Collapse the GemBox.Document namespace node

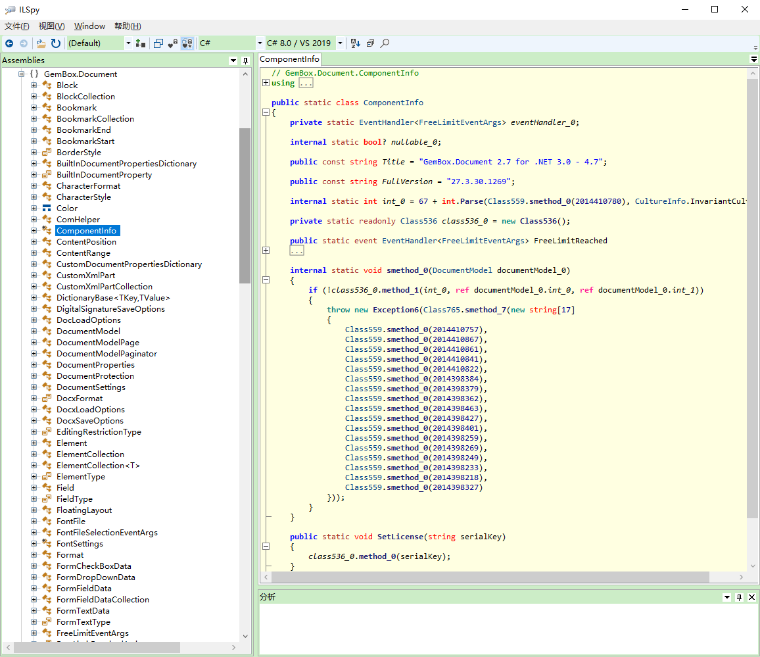(21, 74)
